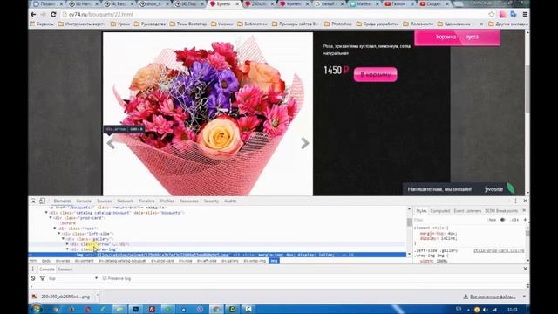
Task: Close the console drawer
Action: pos(525,269)
